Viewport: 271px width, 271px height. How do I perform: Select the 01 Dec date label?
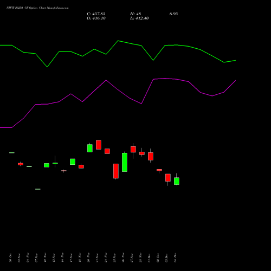coord(149,258)
